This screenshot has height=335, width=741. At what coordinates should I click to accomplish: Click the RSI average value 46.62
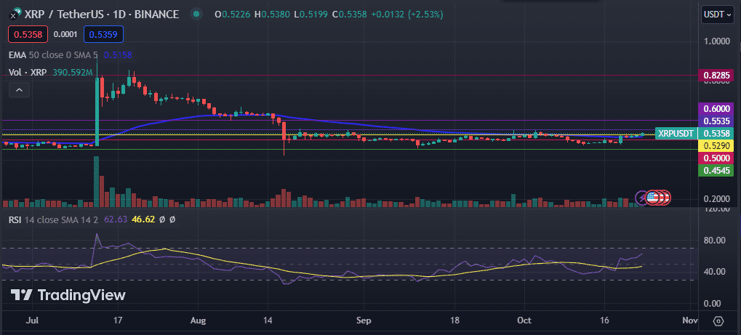click(143, 219)
